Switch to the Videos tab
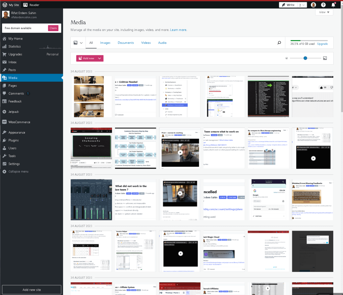 (x=146, y=43)
